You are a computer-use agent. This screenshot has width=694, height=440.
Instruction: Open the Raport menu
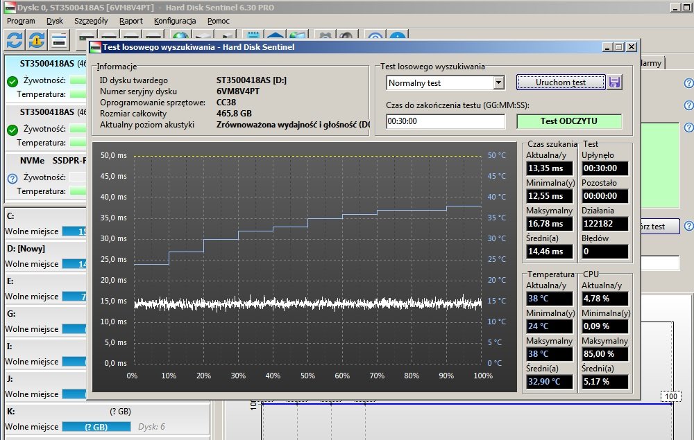(131, 21)
